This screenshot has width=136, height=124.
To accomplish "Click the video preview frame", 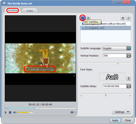I will pos(41,58).
